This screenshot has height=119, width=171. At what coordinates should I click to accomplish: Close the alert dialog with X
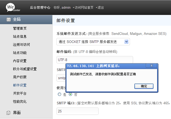click(x=151, y=66)
